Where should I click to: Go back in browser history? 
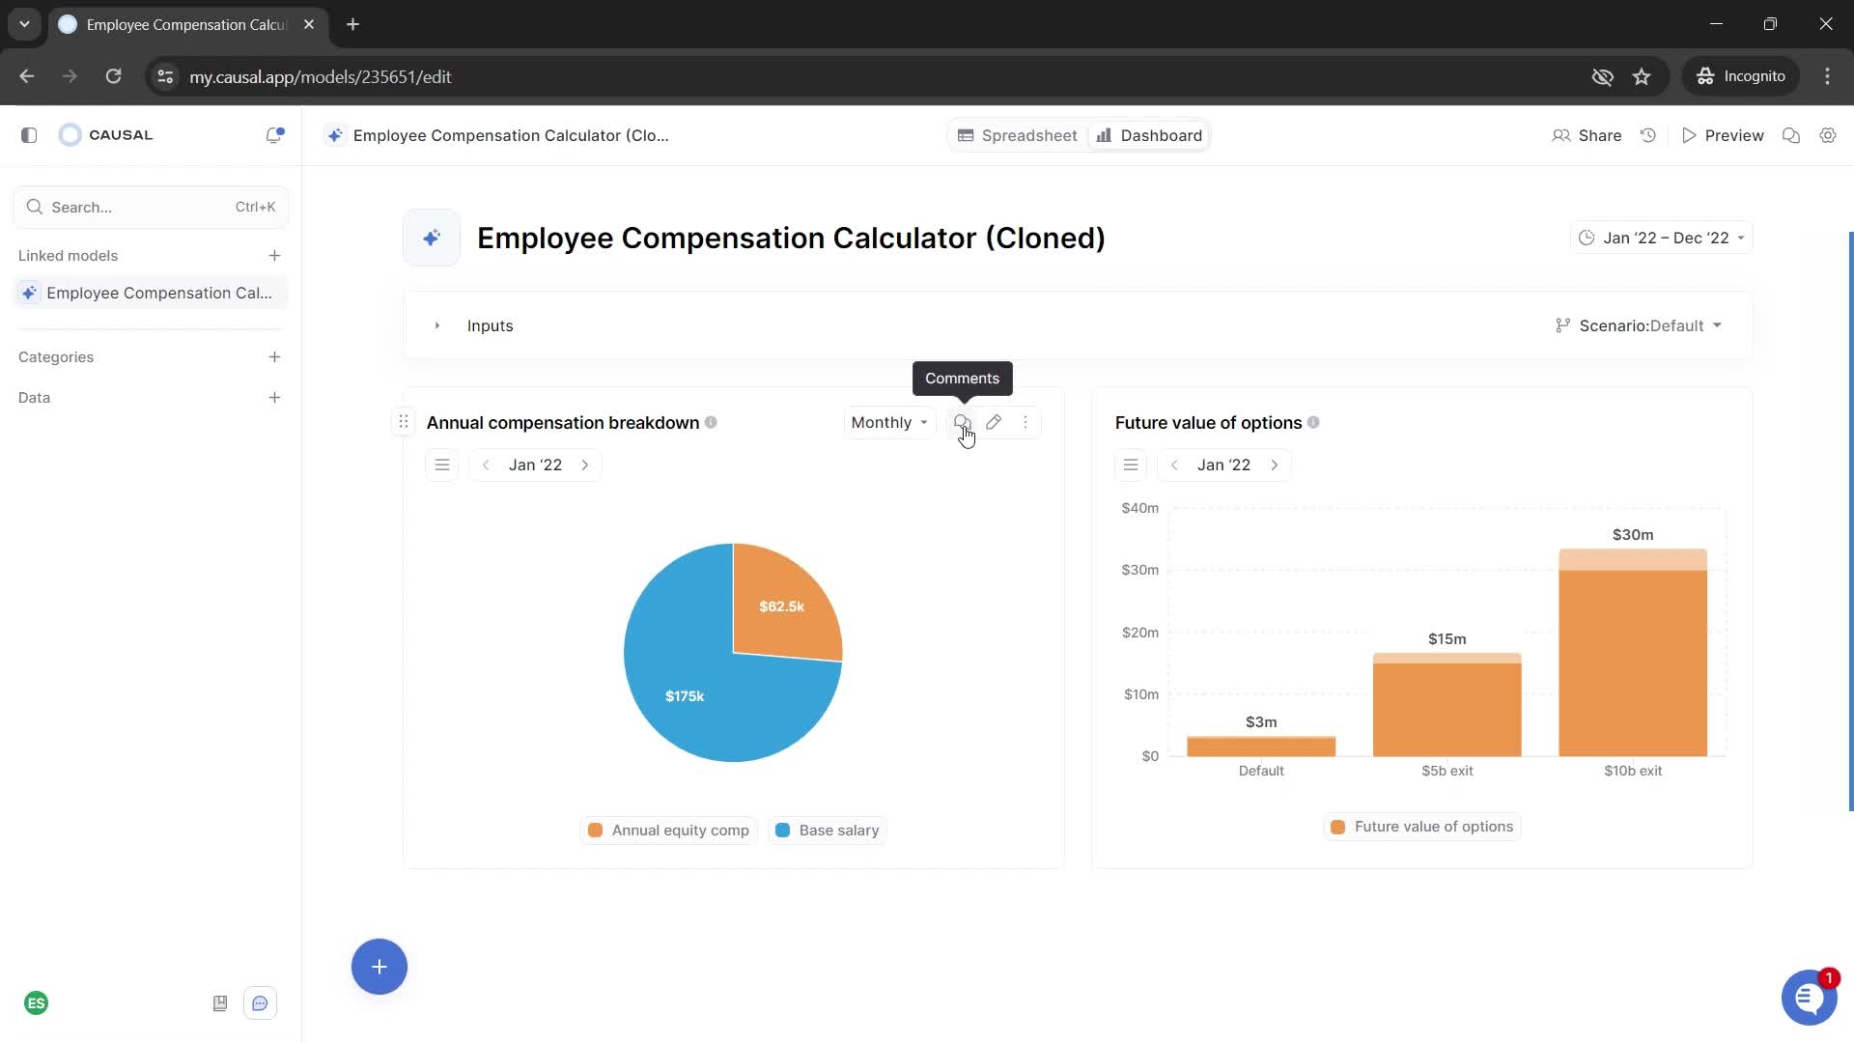tap(27, 76)
